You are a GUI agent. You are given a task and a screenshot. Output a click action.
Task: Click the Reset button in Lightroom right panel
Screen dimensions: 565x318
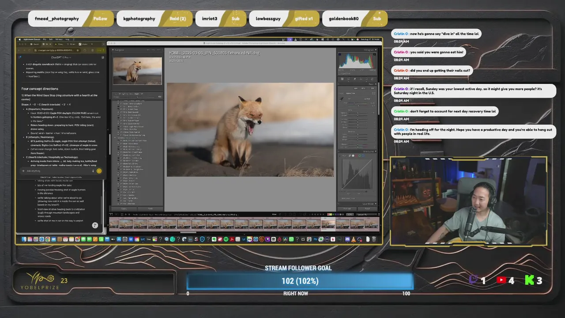click(367, 208)
